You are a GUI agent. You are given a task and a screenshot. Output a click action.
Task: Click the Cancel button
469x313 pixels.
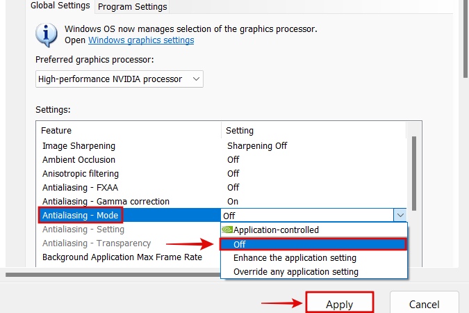[424, 305]
